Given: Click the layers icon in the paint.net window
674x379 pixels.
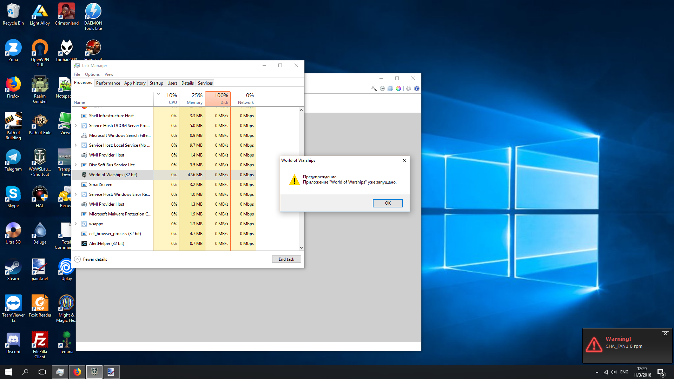Looking at the screenshot, I should click(390, 88).
